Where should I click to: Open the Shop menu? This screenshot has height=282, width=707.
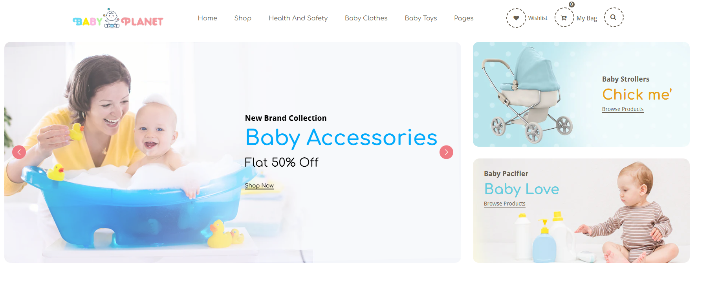(x=243, y=18)
